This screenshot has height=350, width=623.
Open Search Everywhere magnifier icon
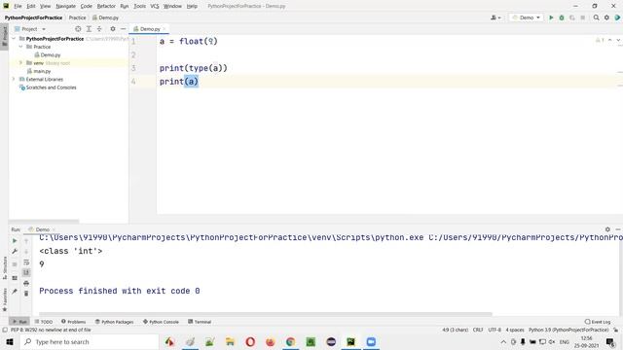coord(596,17)
